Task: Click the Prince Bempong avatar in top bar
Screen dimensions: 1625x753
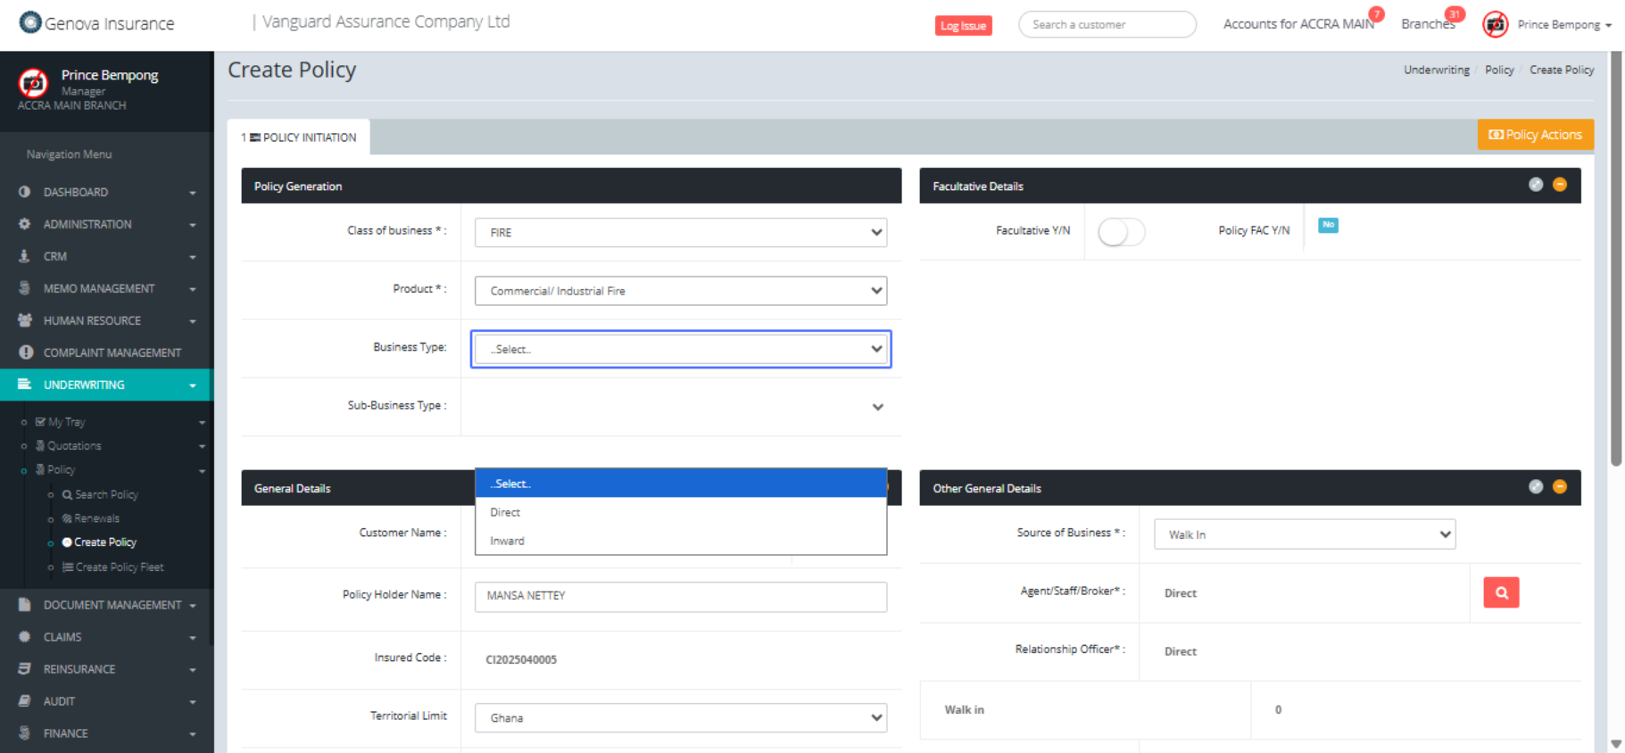Action: [1495, 25]
